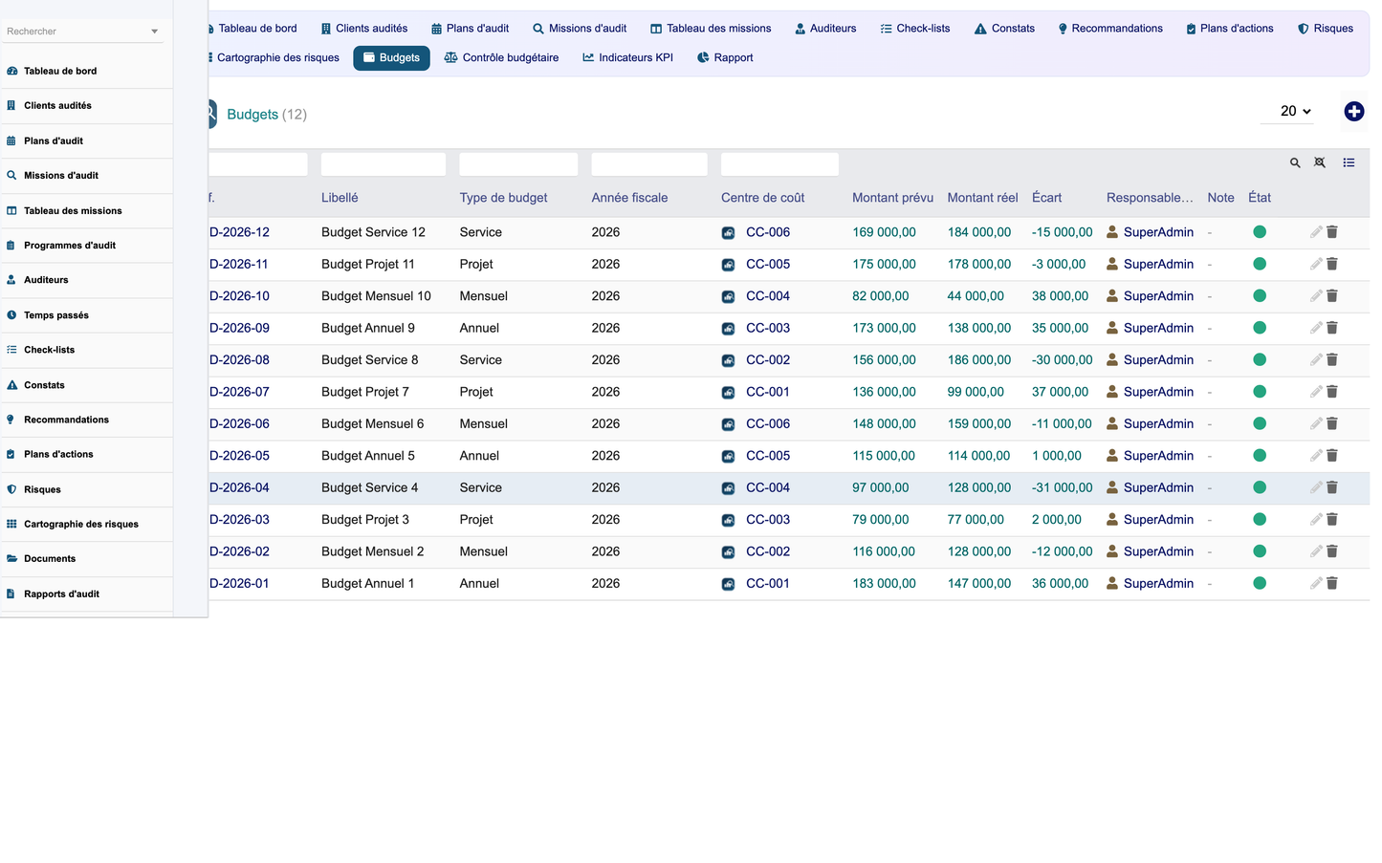Open the list view options icon

click(1349, 162)
